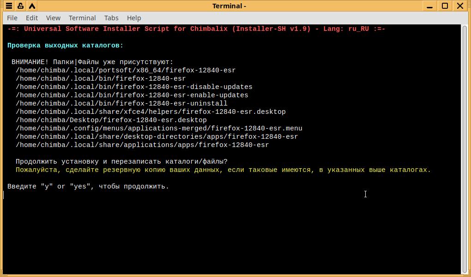Click the firefox-12840-esr-disable-updates path
471x277 pixels.
click(x=134, y=87)
